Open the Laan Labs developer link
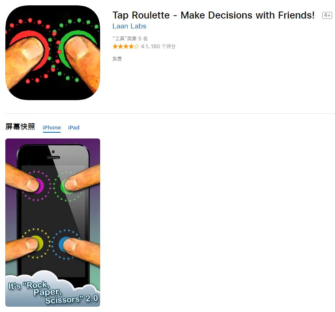This screenshot has width=335, height=312. coord(129,26)
